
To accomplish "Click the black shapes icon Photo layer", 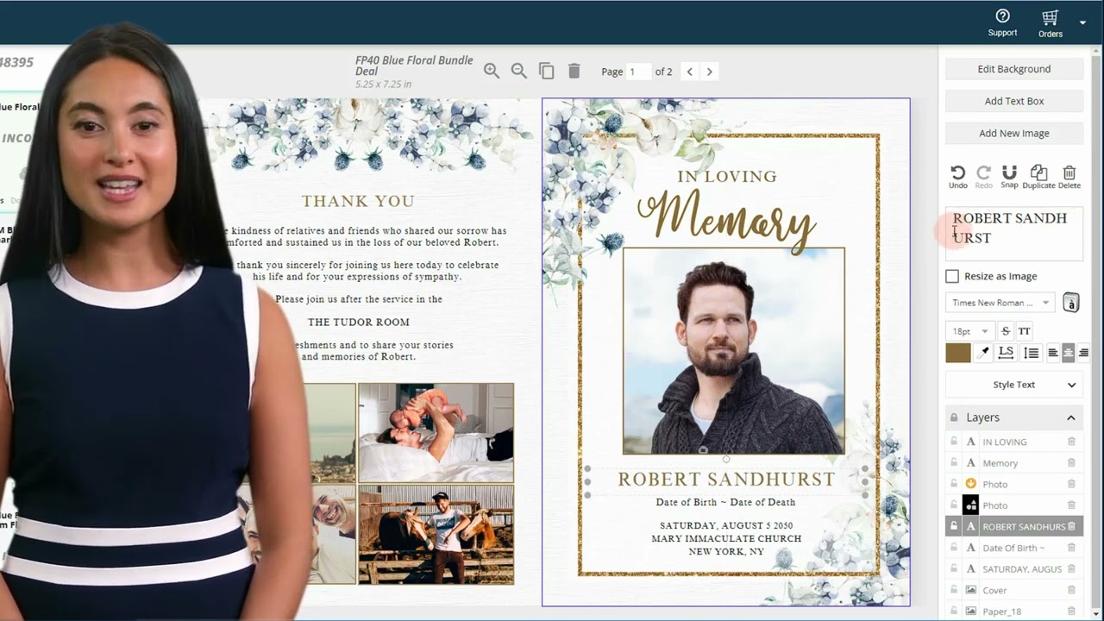I will (x=970, y=505).
